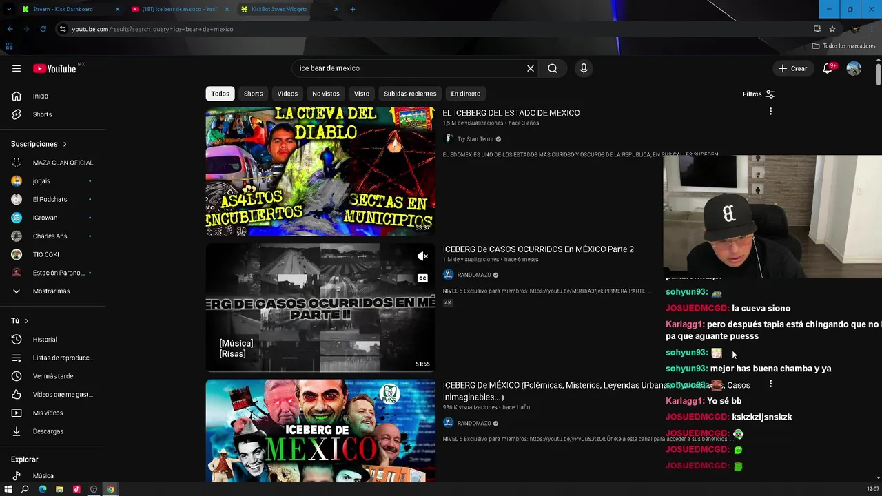Expand the Tú section chevron
This screenshot has width=882, height=496.
coord(27,321)
